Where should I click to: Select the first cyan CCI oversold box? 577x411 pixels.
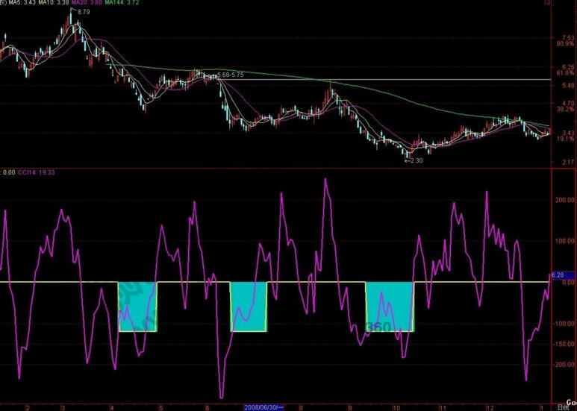(137, 307)
